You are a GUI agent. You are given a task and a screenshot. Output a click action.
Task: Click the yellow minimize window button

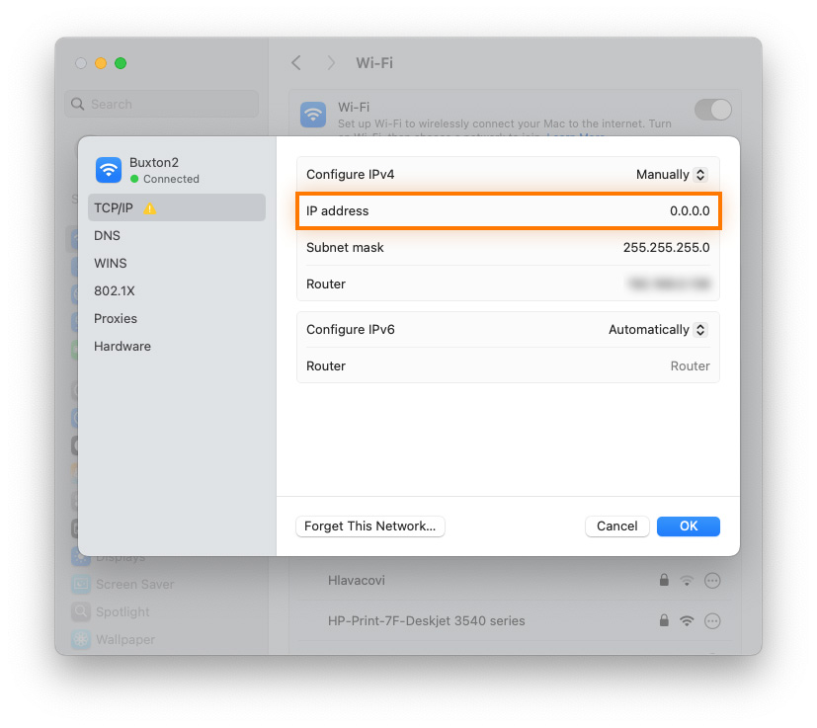pyautogui.click(x=101, y=63)
